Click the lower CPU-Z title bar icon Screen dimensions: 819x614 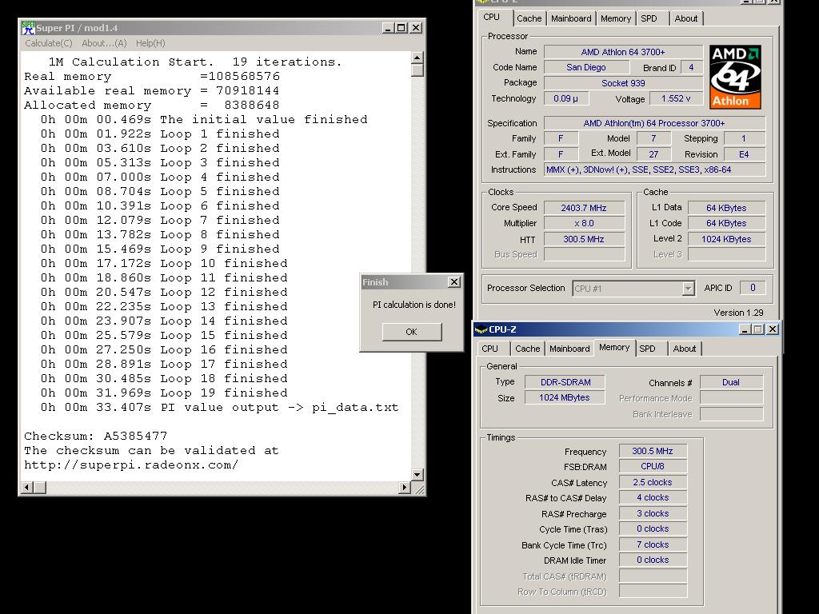pos(481,329)
